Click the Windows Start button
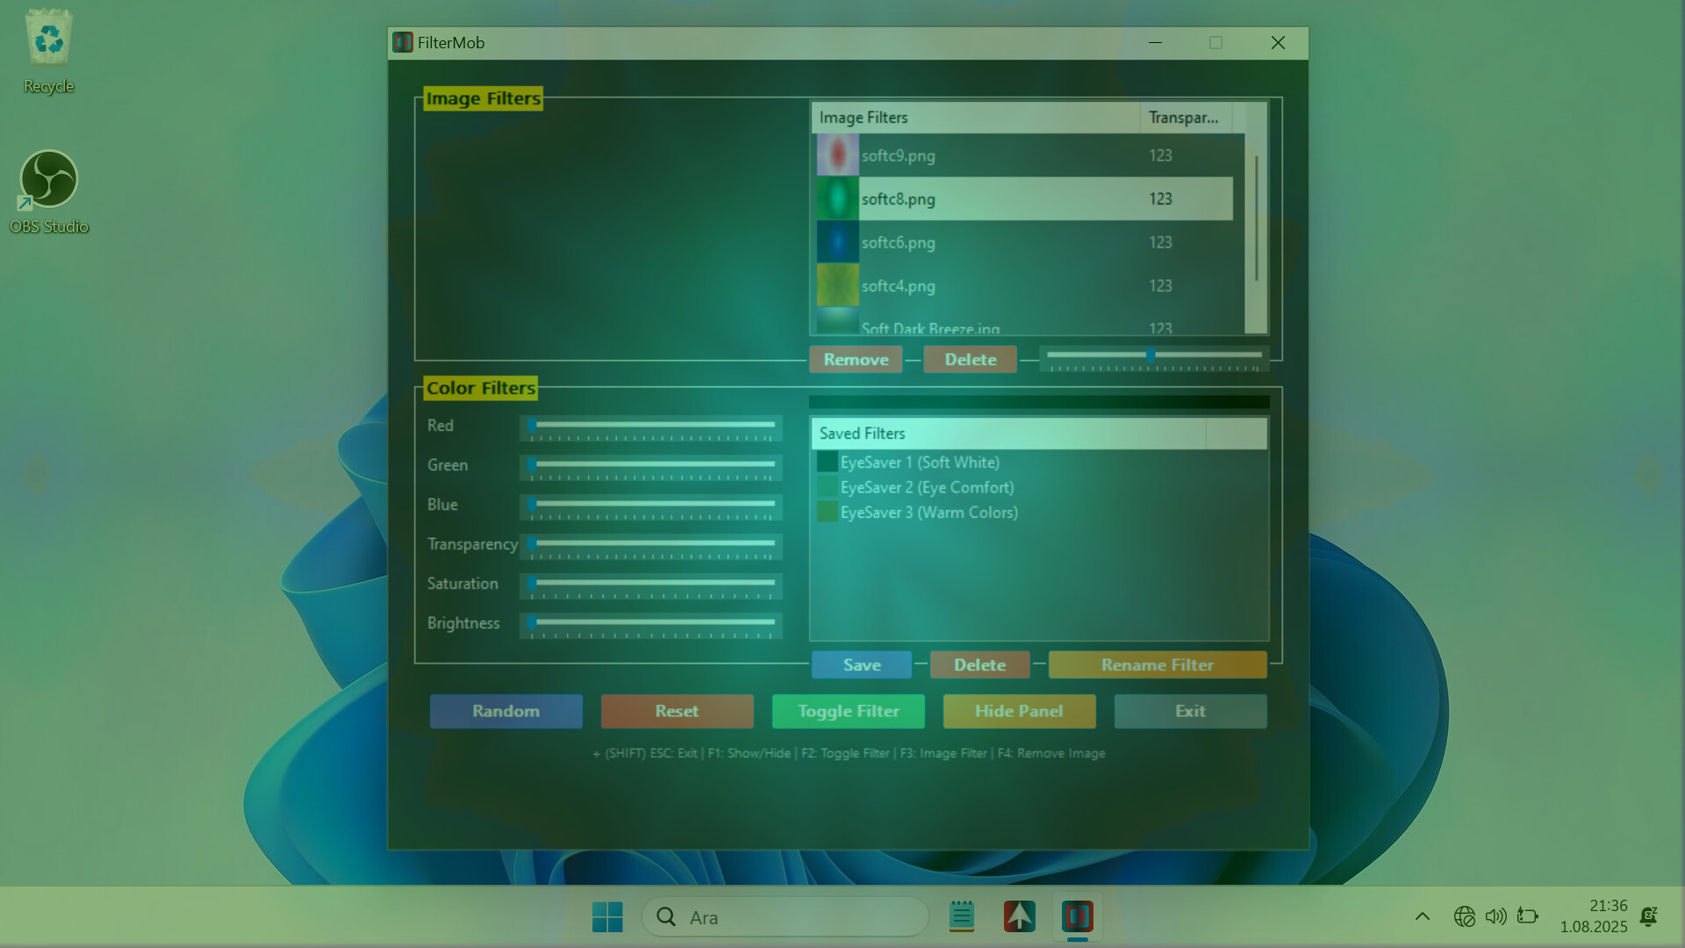The width and height of the screenshot is (1685, 948). pyautogui.click(x=607, y=917)
